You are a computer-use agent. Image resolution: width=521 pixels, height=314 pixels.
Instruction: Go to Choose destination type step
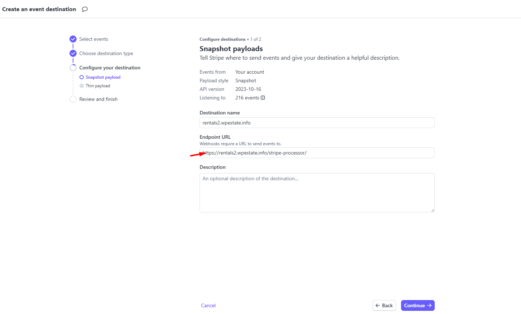pyautogui.click(x=106, y=53)
